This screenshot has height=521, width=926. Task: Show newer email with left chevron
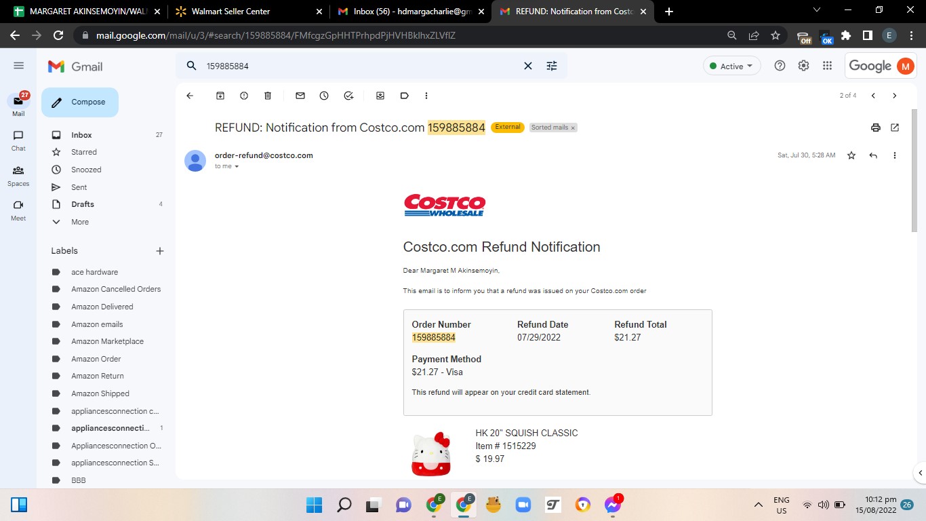[873, 96]
